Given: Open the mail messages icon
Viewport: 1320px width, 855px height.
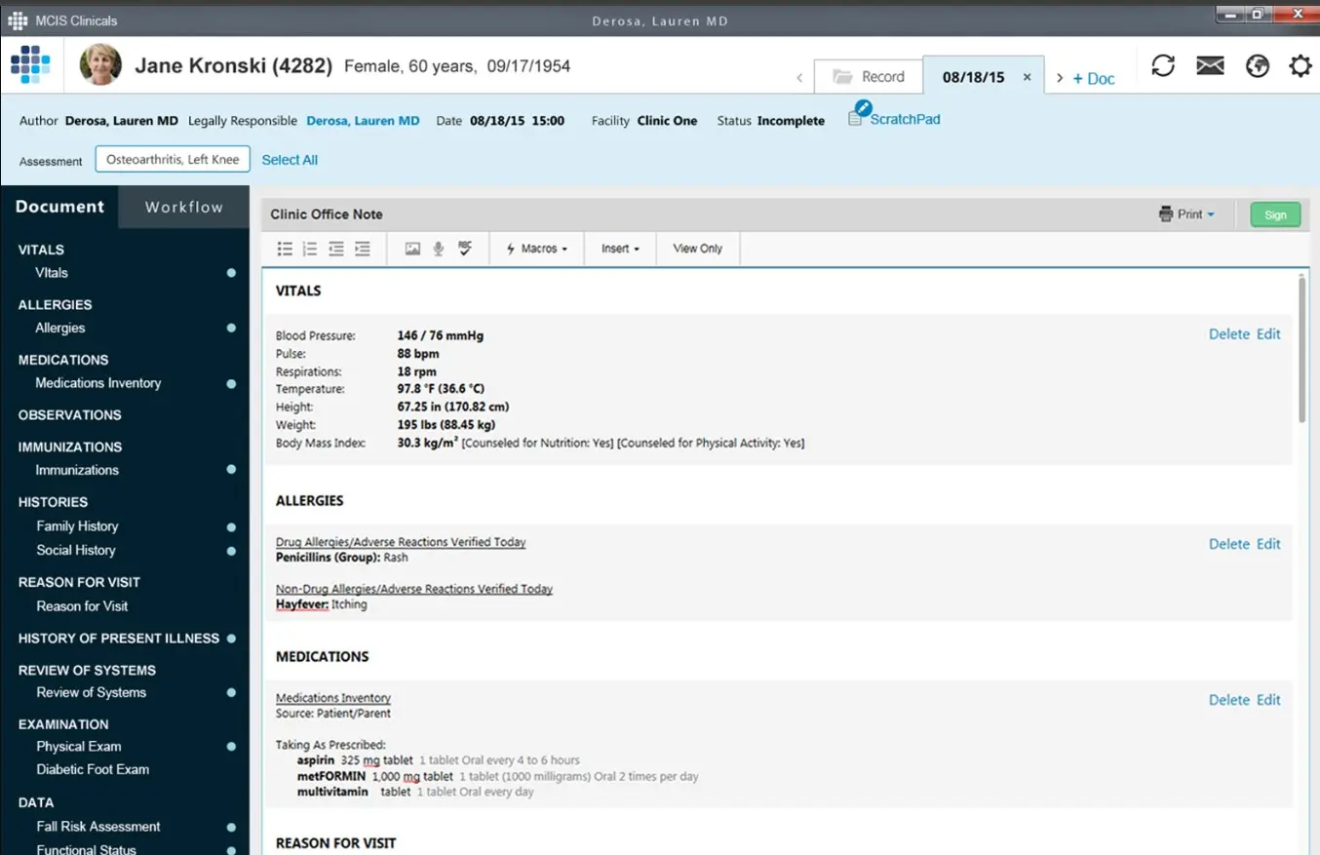Looking at the screenshot, I should point(1210,65).
